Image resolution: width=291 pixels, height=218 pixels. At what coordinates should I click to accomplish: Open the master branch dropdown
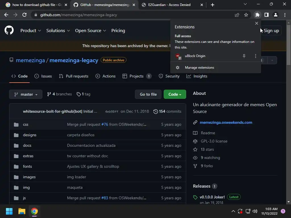[26, 94]
